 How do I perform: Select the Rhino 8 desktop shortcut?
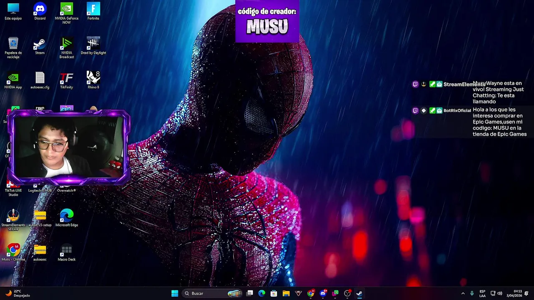93,80
